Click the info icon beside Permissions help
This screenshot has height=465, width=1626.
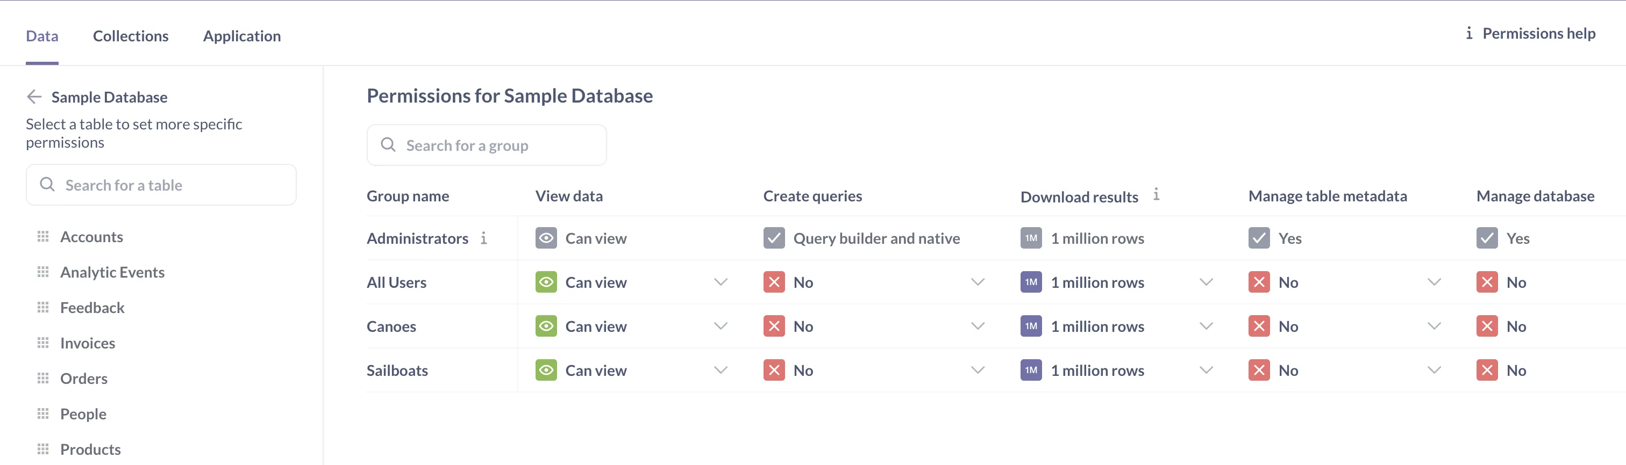pos(1469,33)
